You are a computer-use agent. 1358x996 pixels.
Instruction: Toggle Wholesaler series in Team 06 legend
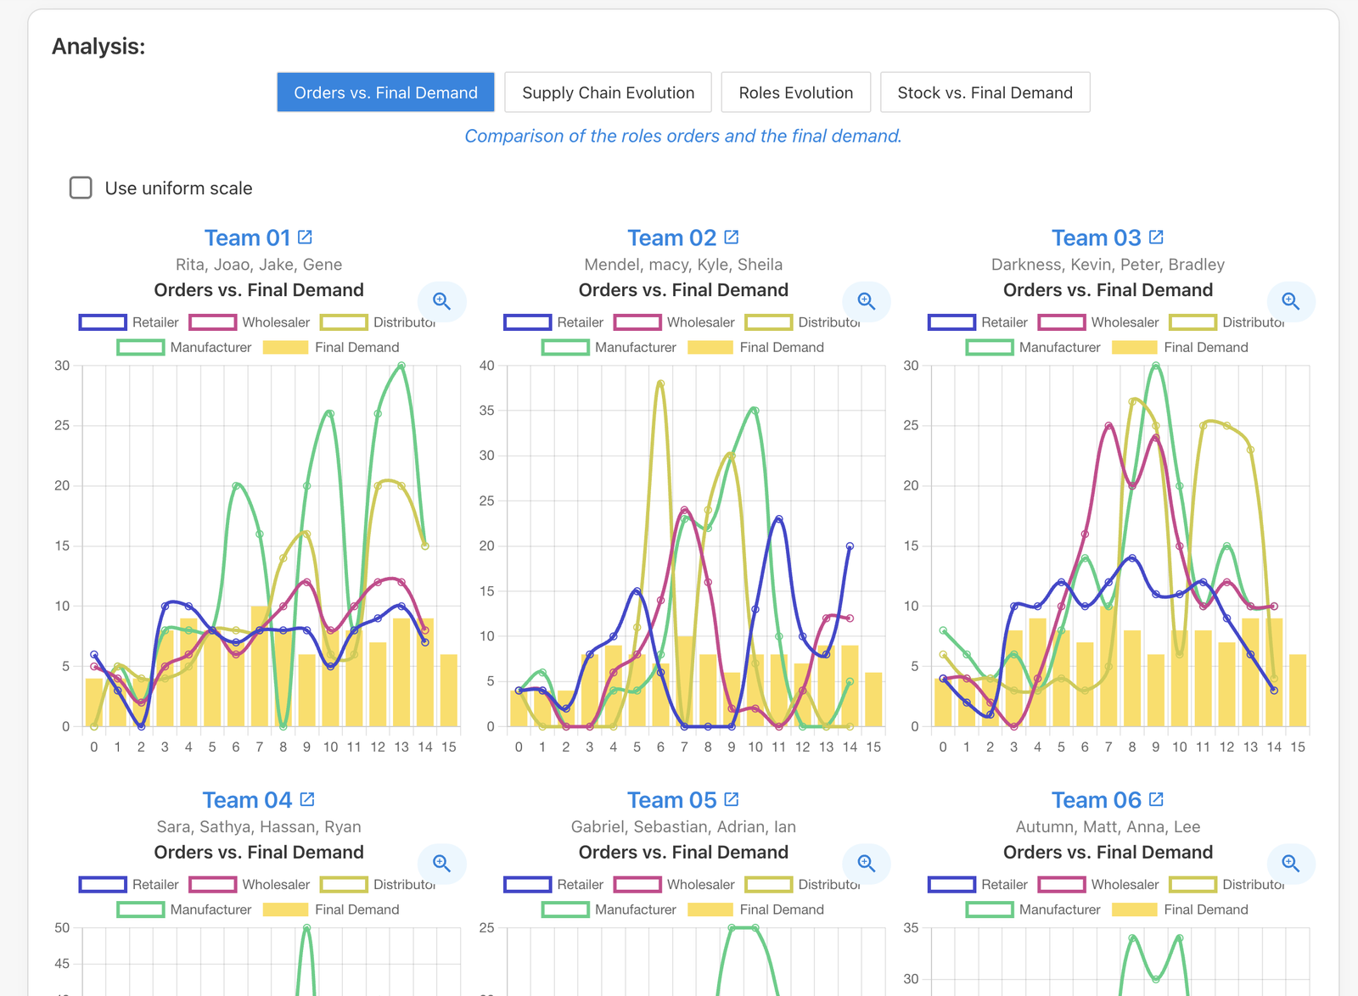coord(1098,884)
